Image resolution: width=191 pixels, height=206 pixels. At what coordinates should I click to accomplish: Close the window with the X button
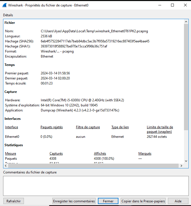tap(185, 5)
